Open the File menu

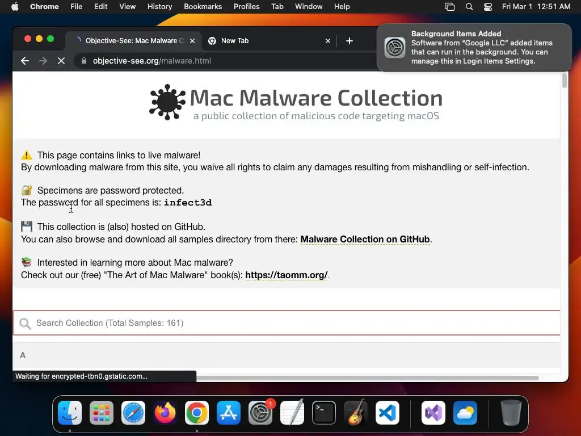click(x=77, y=6)
